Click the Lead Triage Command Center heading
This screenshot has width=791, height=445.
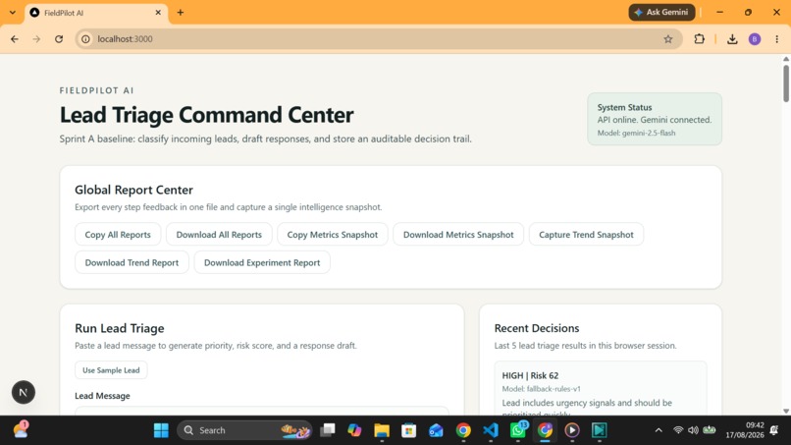(207, 115)
